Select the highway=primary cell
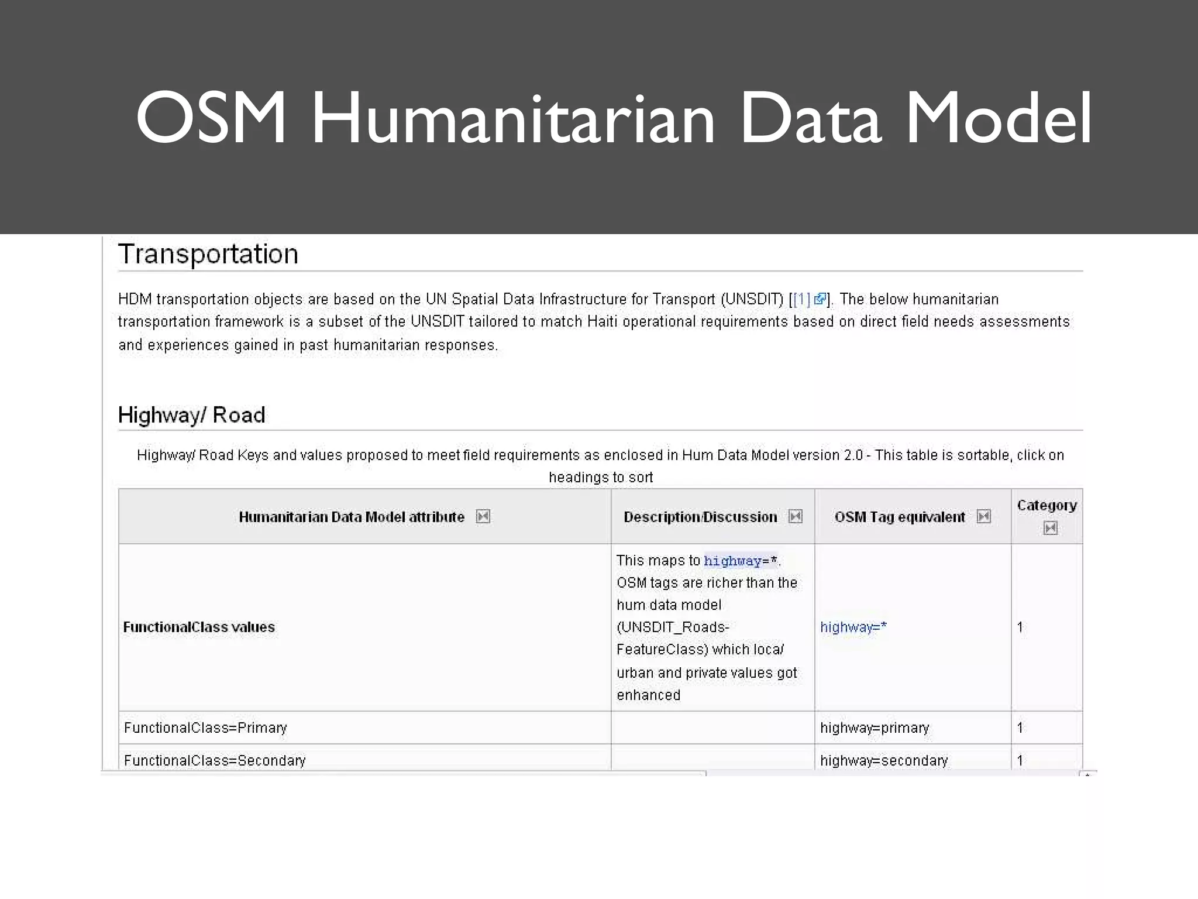 pos(913,728)
